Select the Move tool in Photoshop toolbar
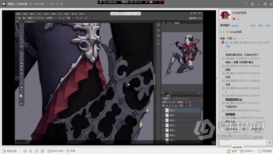The image size is (273, 154). coord(22,26)
